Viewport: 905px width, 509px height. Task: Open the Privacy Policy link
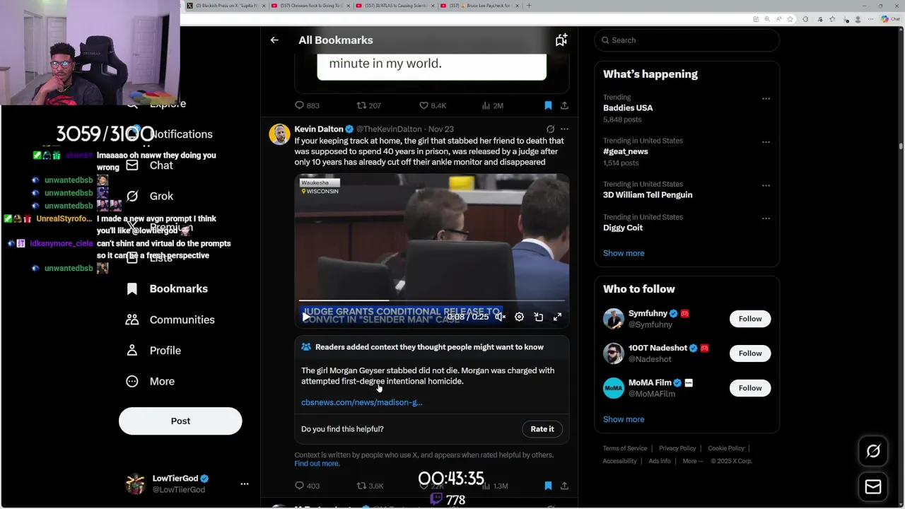coord(677,448)
